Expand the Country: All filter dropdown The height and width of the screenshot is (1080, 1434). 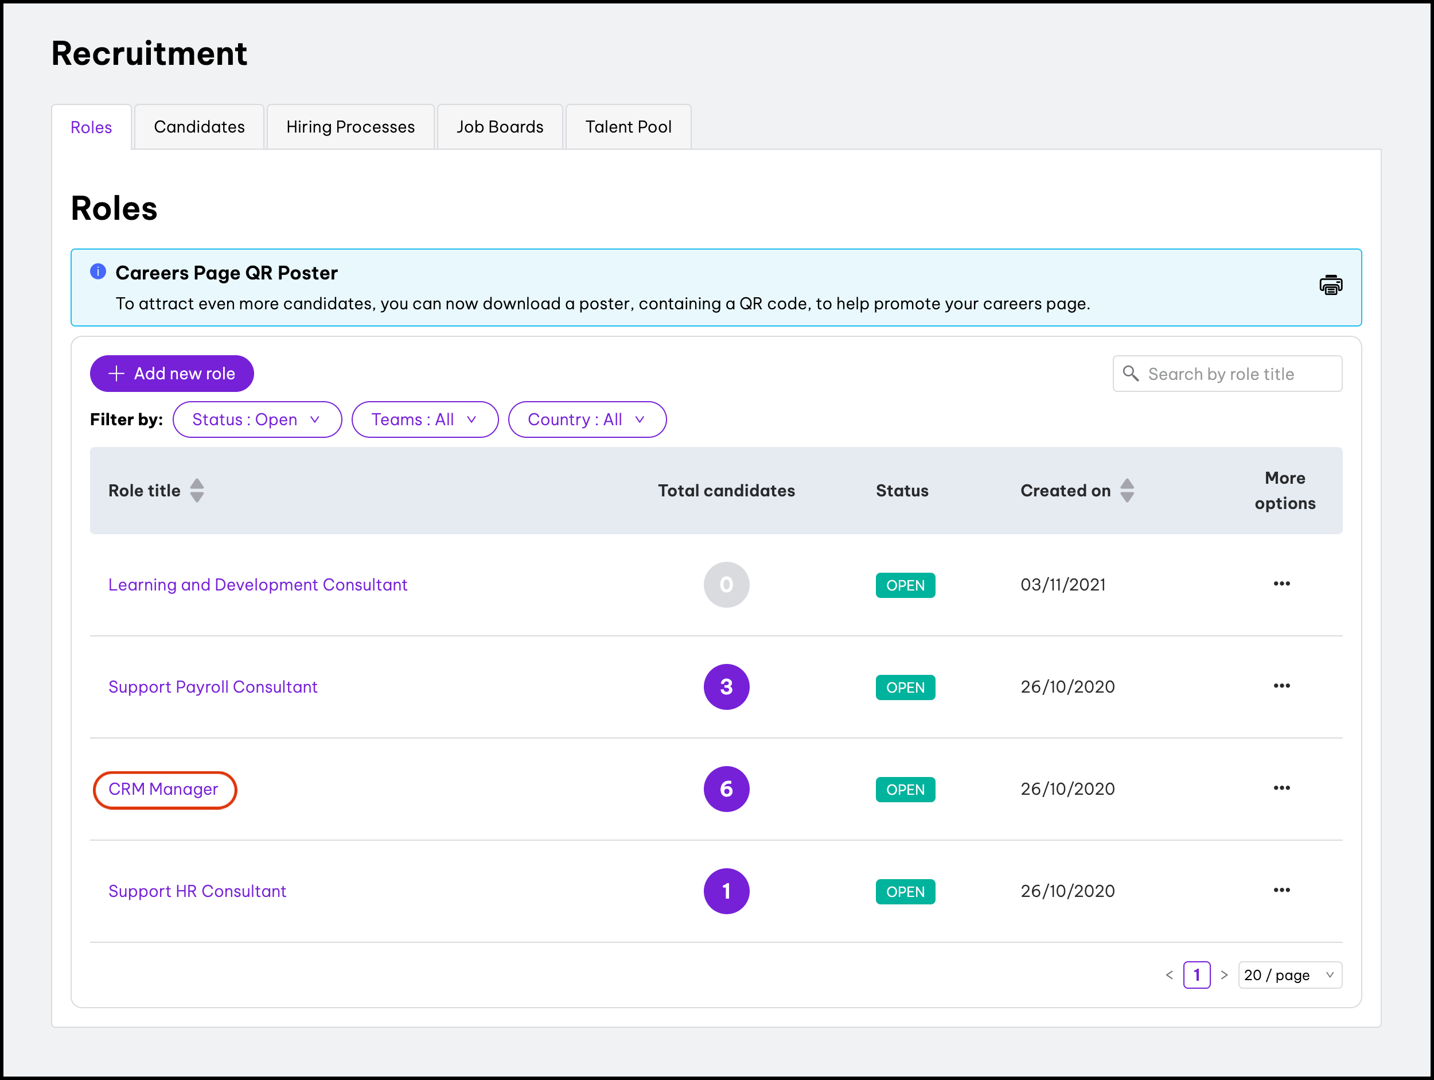587,419
